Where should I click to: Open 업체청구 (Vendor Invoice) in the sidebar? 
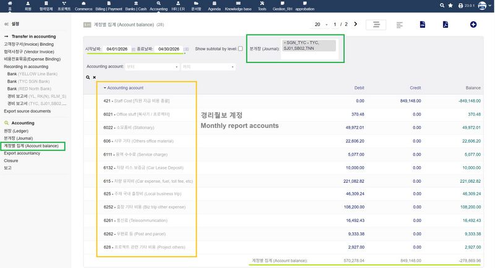click(x=29, y=52)
